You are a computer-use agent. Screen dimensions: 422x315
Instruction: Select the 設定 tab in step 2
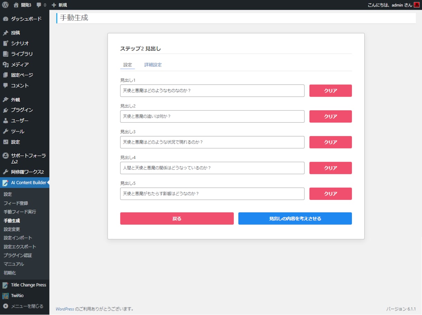[128, 65]
